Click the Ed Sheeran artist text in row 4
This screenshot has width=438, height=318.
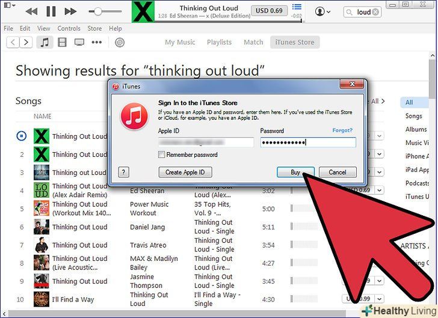point(147,191)
